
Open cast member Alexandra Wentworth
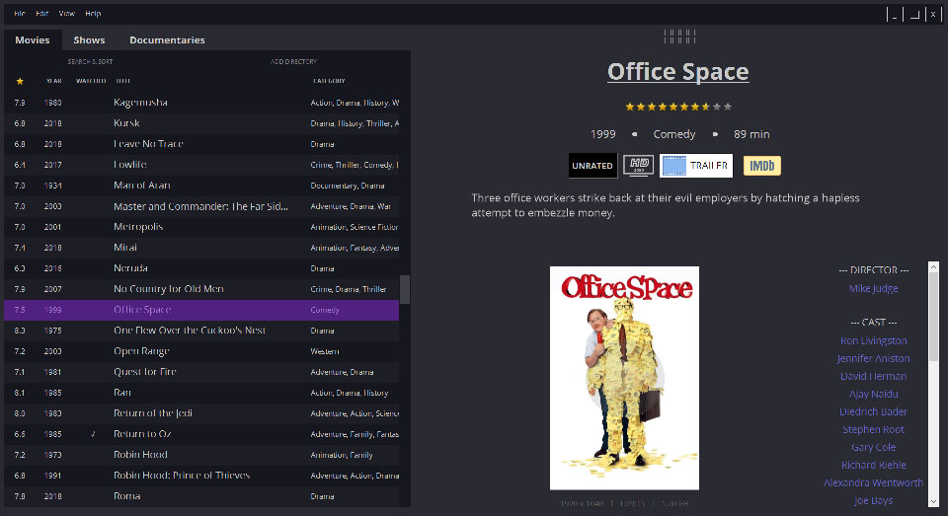click(x=873, y=482)
